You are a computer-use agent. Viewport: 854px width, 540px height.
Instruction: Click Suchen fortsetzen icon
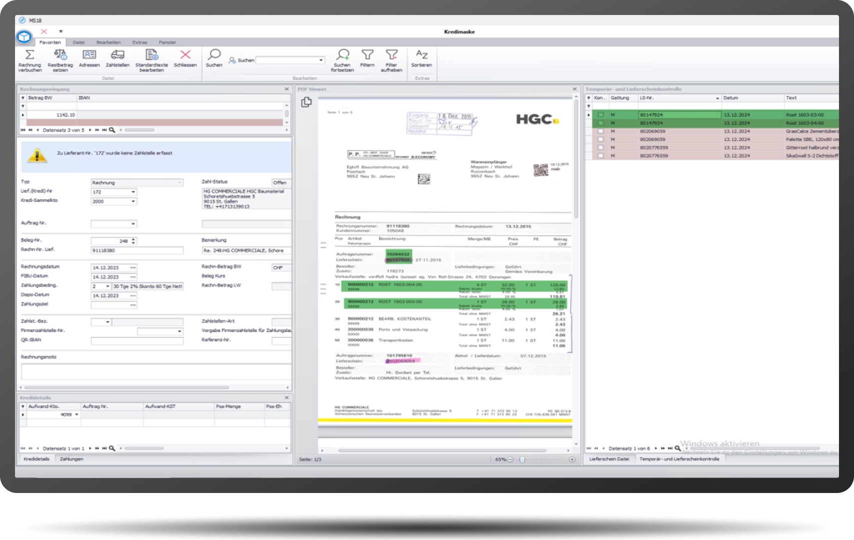coord(342,54)
